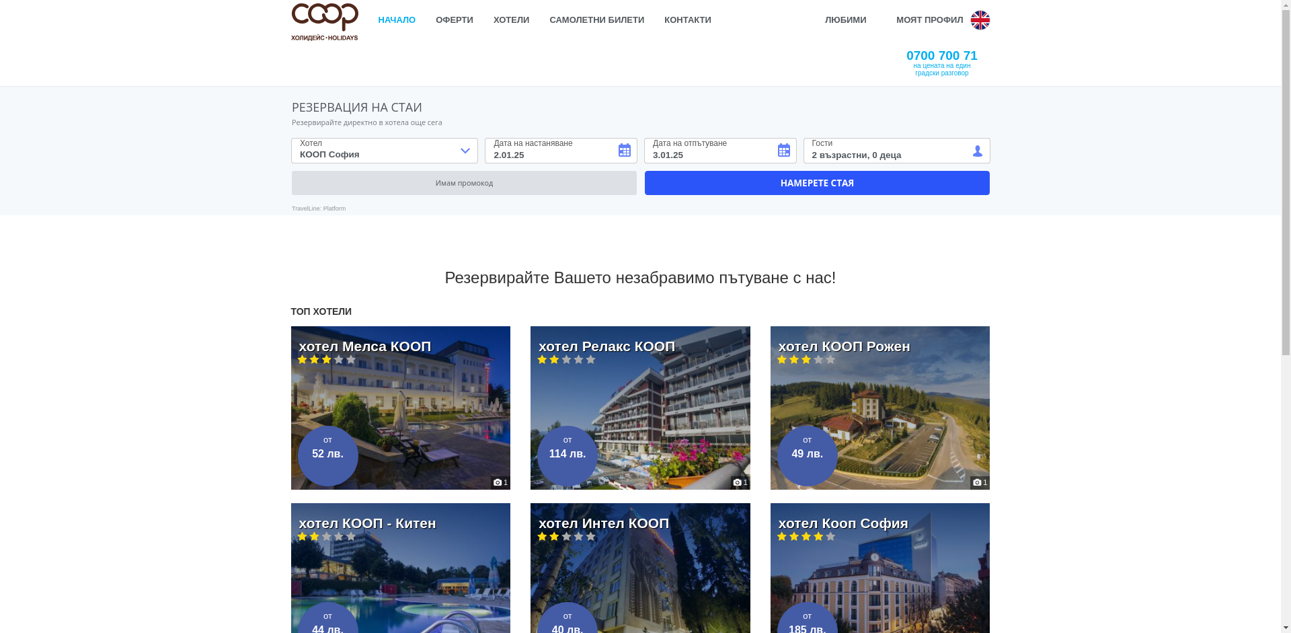Click the Имам промокод button
The height and width of the screenshot is (633, 1291).
(x=463, y=183)
